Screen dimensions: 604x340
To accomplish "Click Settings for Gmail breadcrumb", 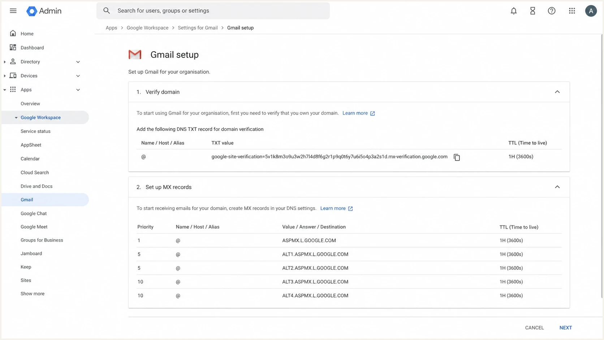I will coord(198,28).
